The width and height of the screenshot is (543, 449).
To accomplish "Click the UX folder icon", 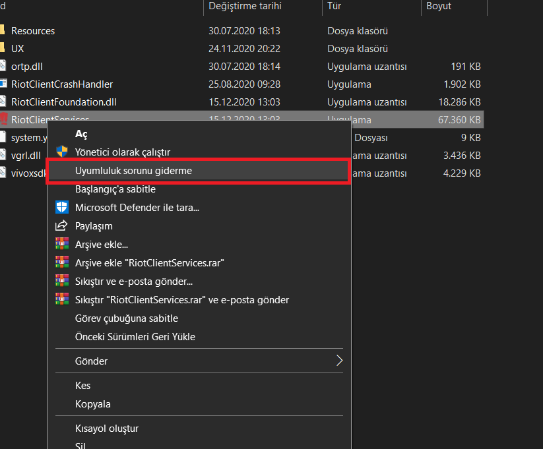I will pos(3,47).
